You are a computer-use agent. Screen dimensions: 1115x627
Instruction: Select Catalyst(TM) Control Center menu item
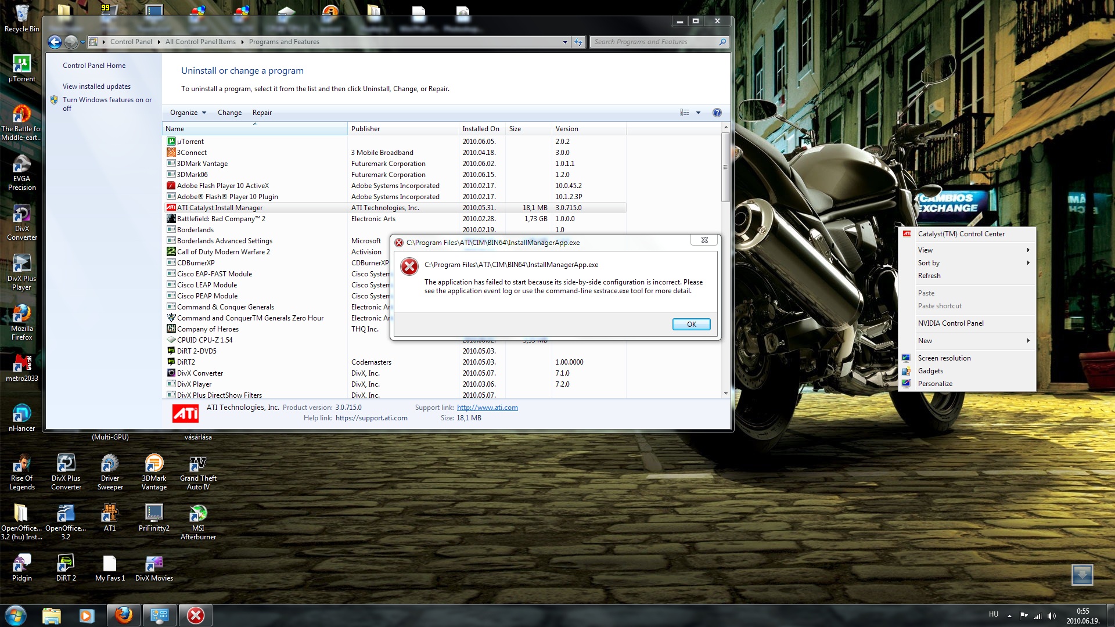967,234
